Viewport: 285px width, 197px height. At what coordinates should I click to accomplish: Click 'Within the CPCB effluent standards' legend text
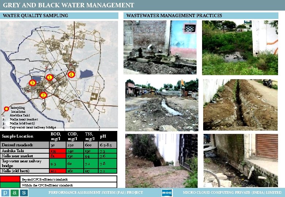[47, 185]
